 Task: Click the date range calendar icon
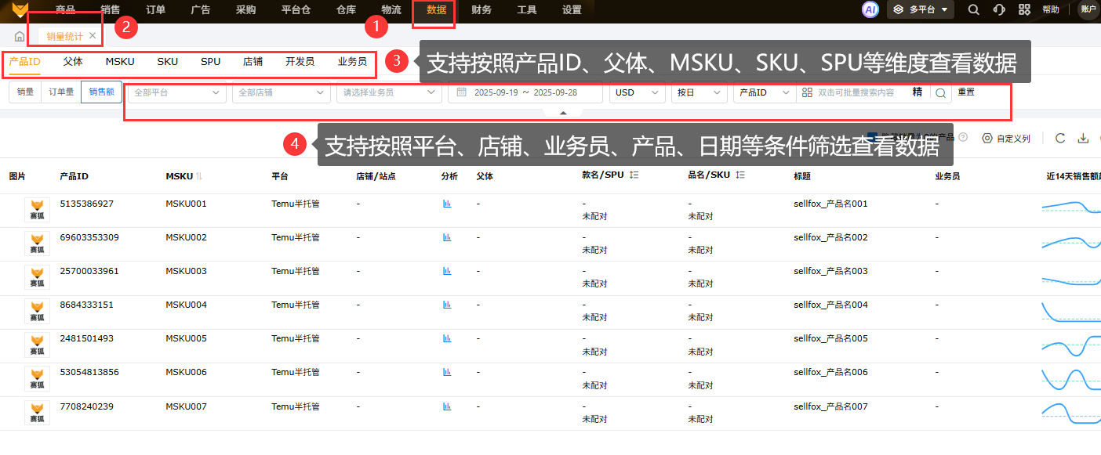(463, 92)
